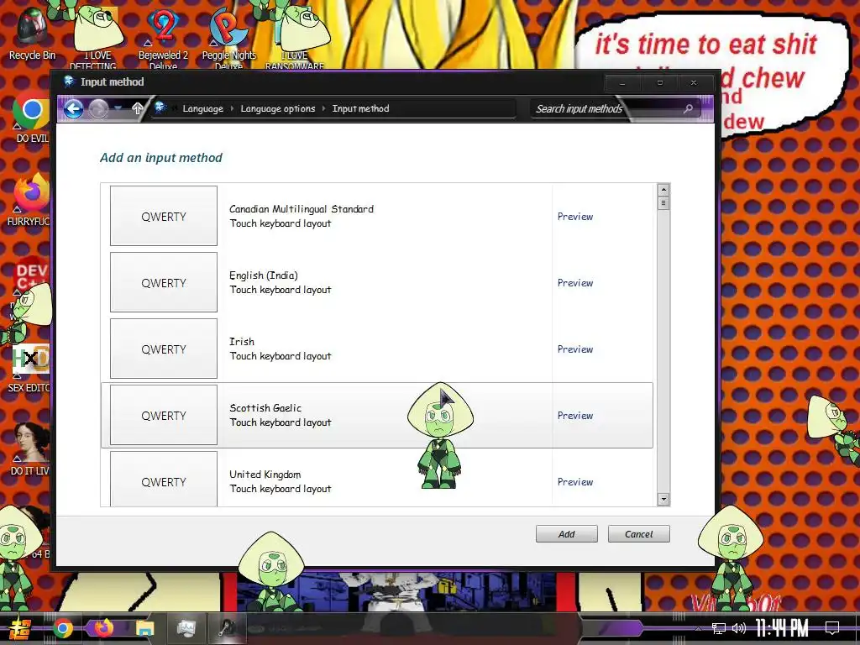The width and height of the screenshot is (860, 645).
Task: Navigate to Language breadcrumb
Action: (203, 108)
